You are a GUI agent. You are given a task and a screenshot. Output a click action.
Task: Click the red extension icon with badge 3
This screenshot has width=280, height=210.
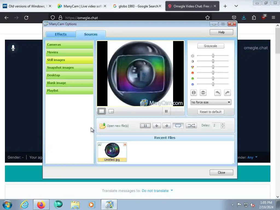pos(264,17)
